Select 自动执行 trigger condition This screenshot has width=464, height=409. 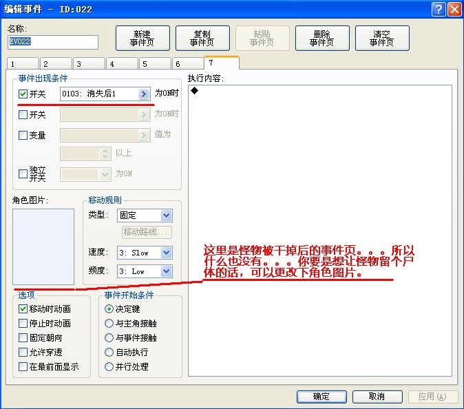(x=109, y=352)
